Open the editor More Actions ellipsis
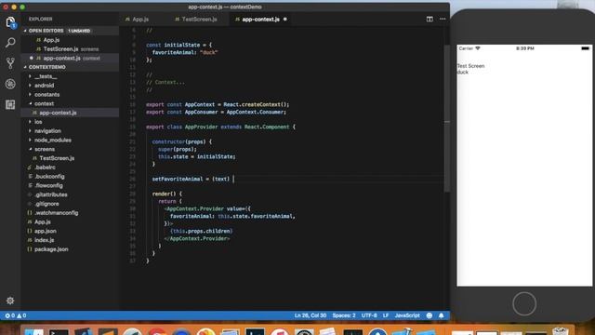The width and height of the screenshot is (595, 335). 443,19
